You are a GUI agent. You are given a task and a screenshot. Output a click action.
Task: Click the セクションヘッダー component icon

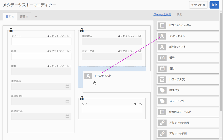point(162,26)
